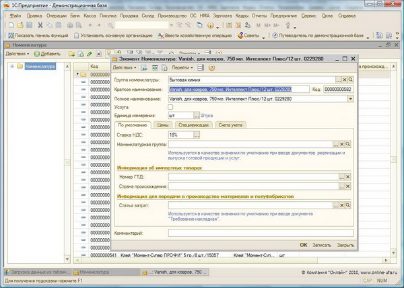The width and height of the screenshot is (404, 288).
Task: Open the Банк menu
Action: 75,15
